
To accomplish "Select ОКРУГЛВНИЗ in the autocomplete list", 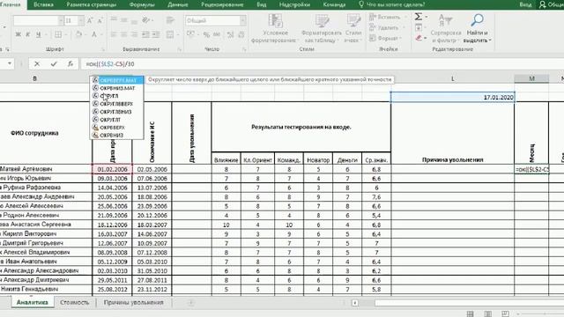I will pyautogui.click(x=117, y=112).
